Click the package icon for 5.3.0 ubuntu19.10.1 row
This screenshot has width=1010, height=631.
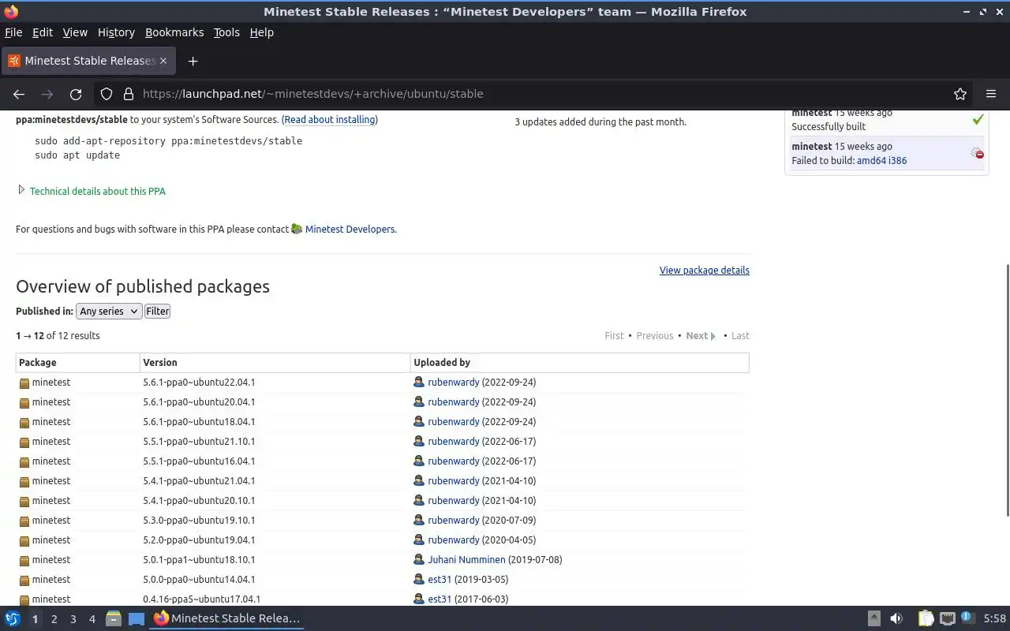[x=24, y=521]
